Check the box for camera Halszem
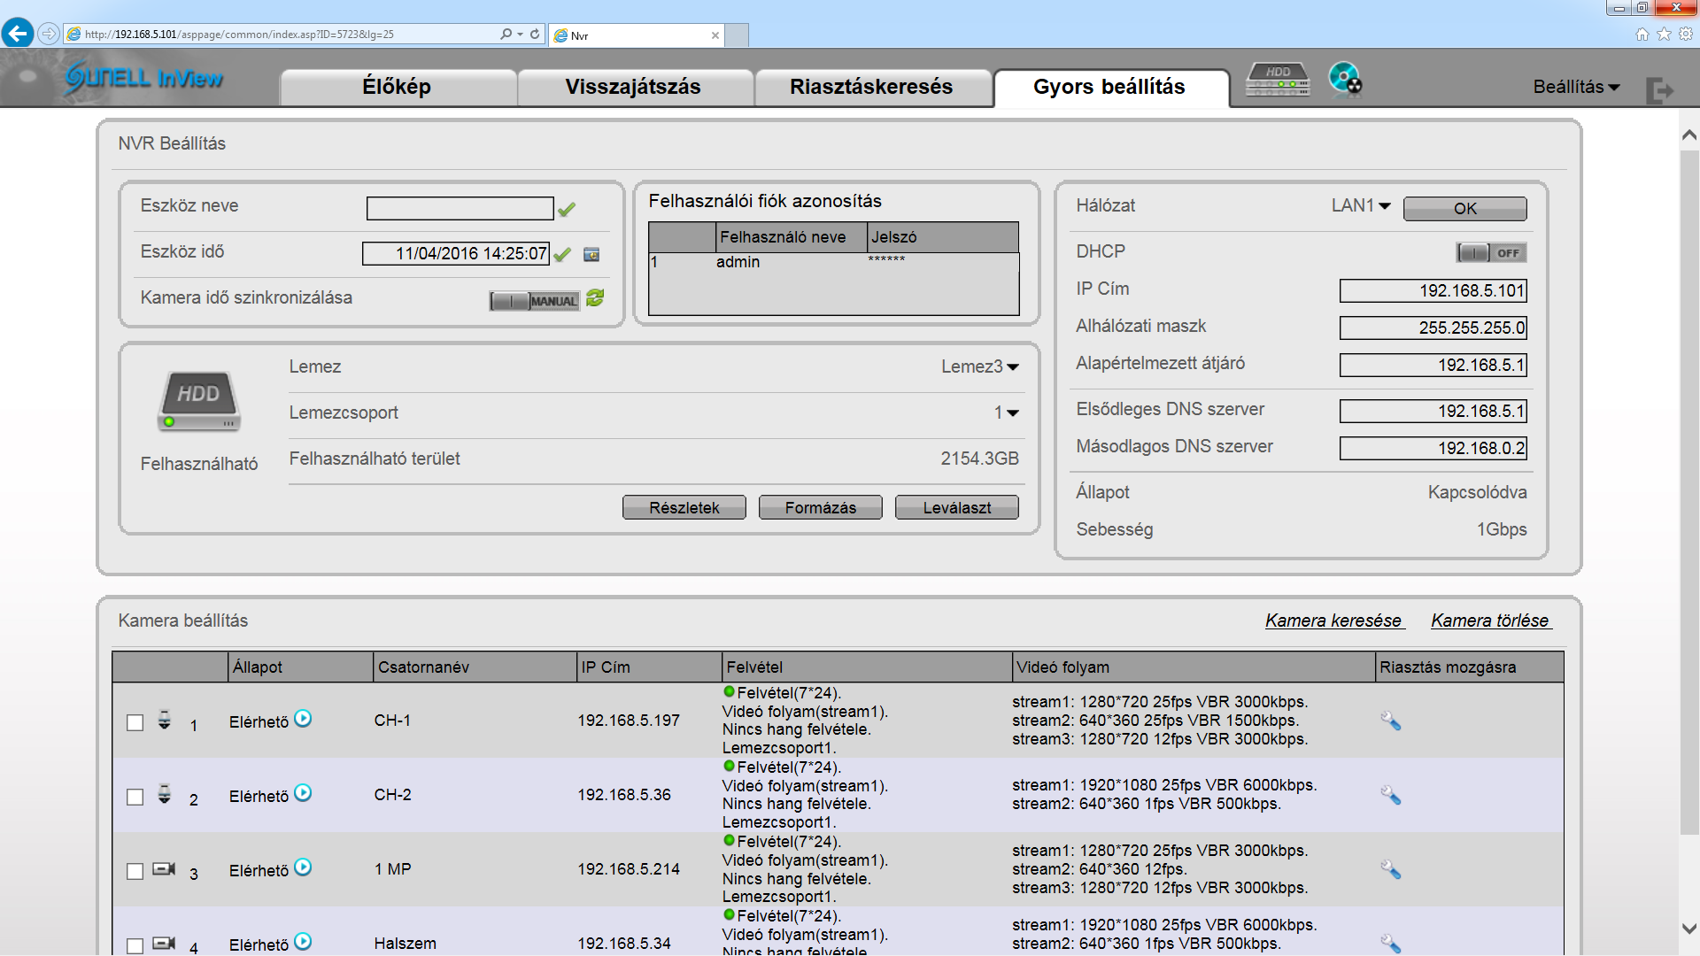The width and height of the screenshot is (1700, 956). (135, 945)
